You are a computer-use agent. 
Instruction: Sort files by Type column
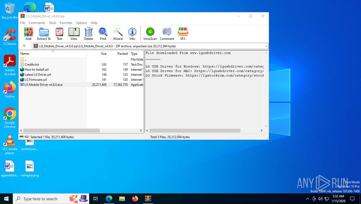pos(136,53)
